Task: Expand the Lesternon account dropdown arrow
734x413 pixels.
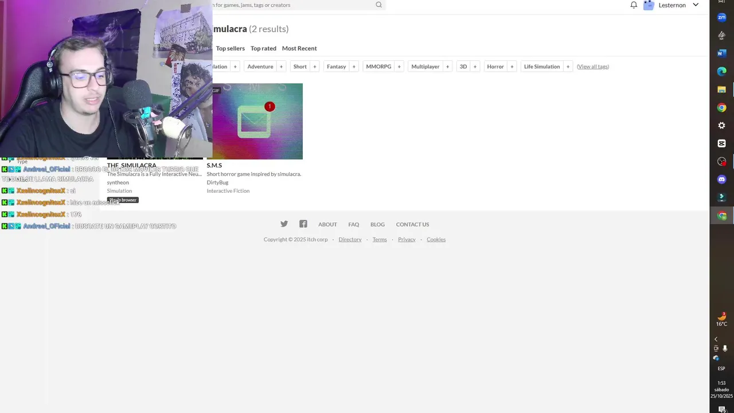Action: coord(696,5)
